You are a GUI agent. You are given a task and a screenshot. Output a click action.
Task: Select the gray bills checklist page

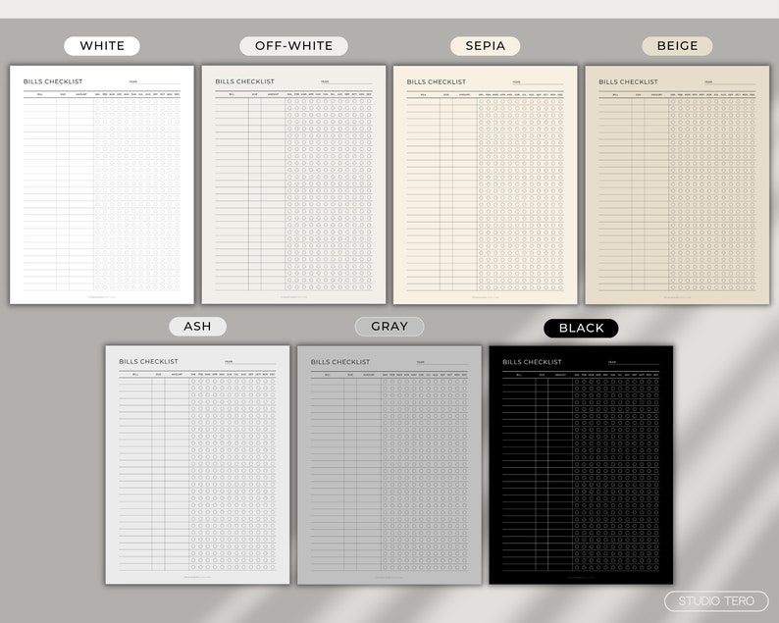pos(389,465)
